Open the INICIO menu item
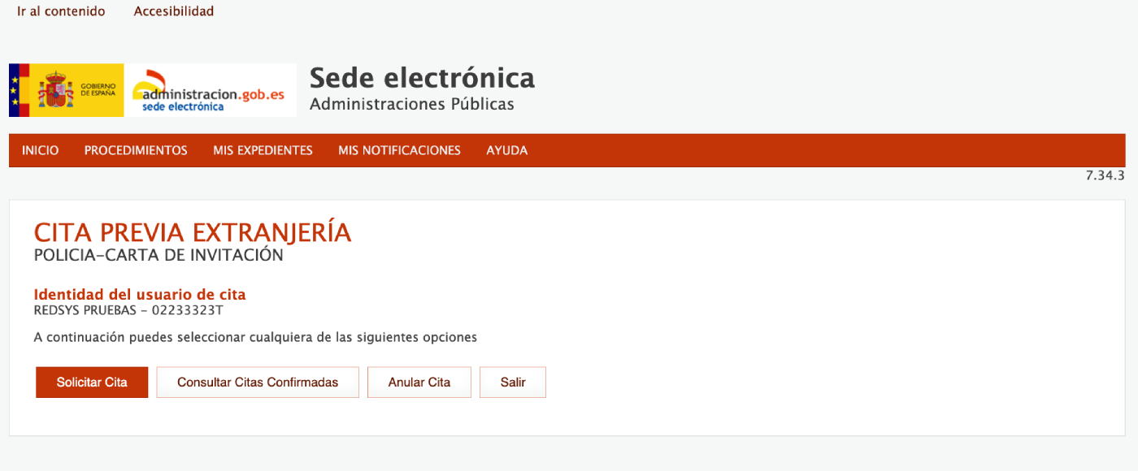Screen dimensions: 1138x471 pyautogui.click(x=40, y=150)
